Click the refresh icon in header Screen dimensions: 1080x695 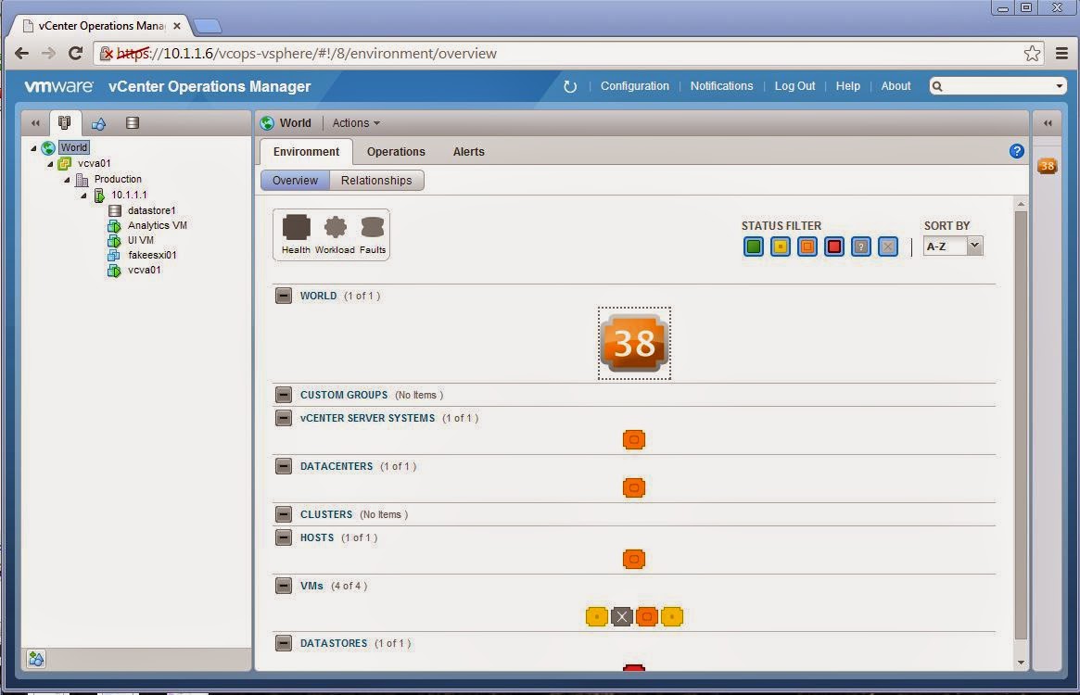pyautogui.click(x=569, y=87)
